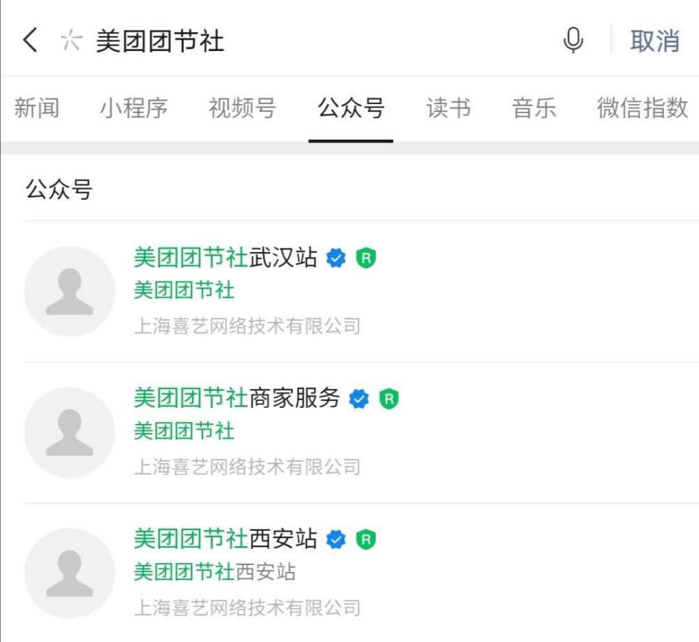Open the 视频号 tab
The width and height of the screenshot is (699, 642).
[x=242, y=108]
